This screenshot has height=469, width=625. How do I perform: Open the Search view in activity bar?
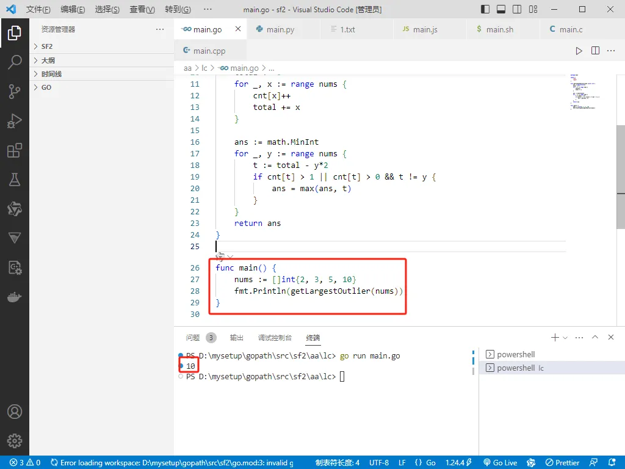point(15,62)
